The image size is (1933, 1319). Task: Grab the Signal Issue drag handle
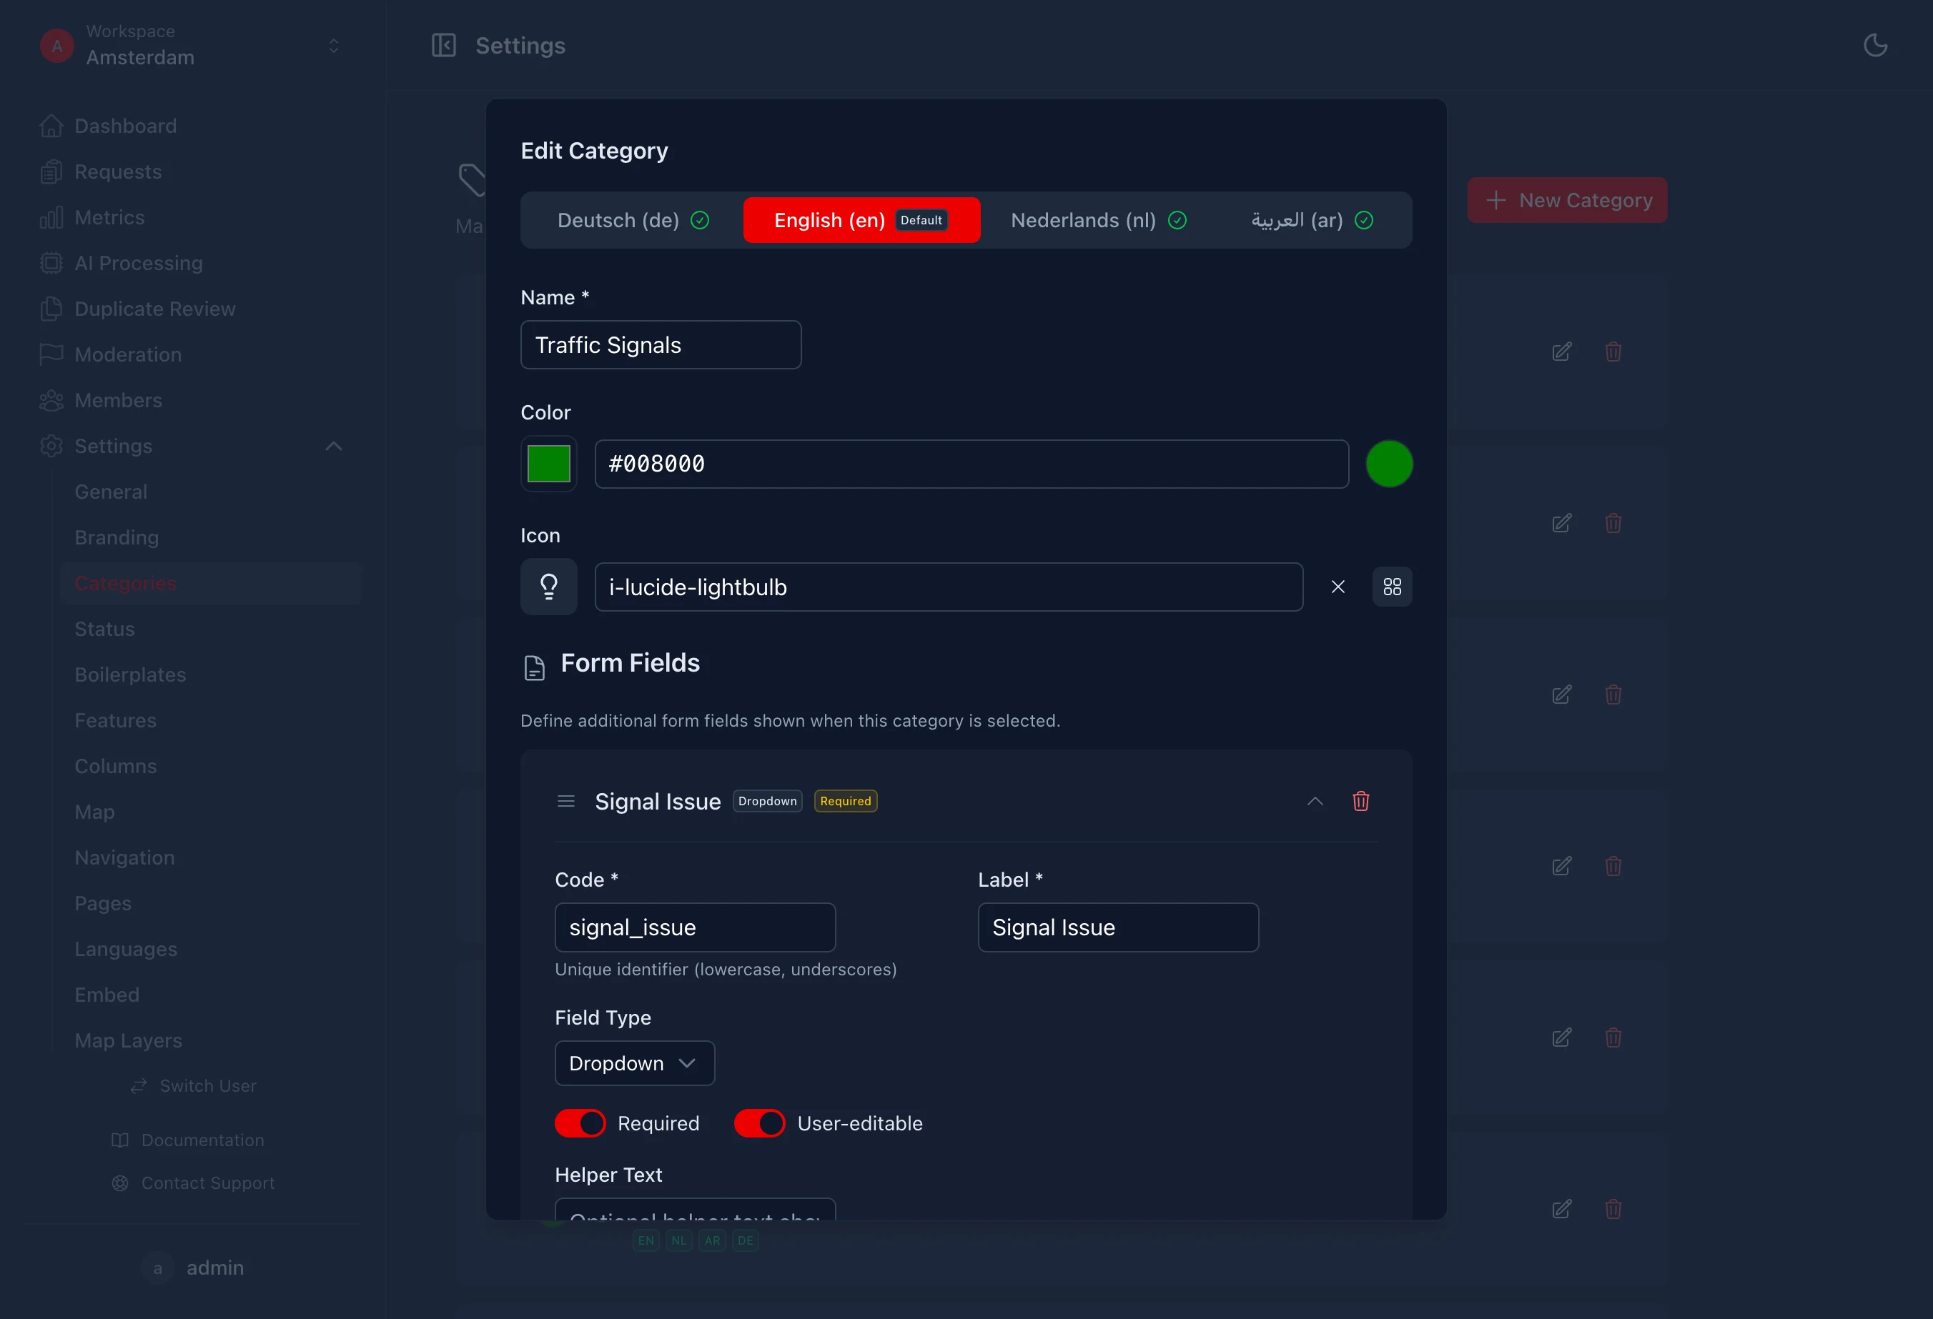click(565, 801)
